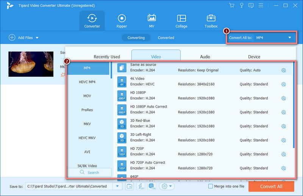Select the Device format tab

coord(254,57)
